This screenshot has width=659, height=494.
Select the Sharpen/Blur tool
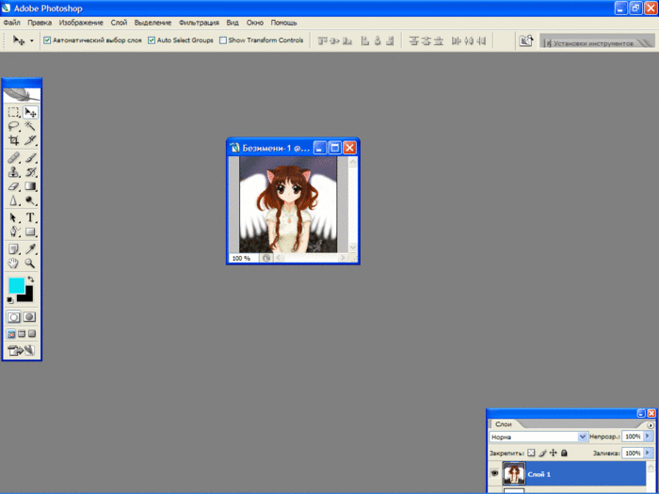14,200
